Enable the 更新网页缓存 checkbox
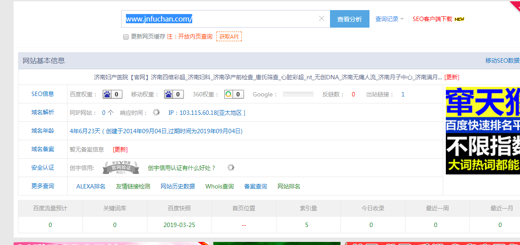The height and width of the screenshot is (245, 520). click(126, 37)
